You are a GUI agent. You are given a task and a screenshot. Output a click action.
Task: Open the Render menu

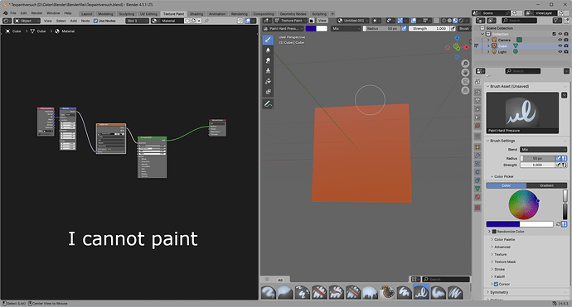pyautogui.click(x=36, y=13)
